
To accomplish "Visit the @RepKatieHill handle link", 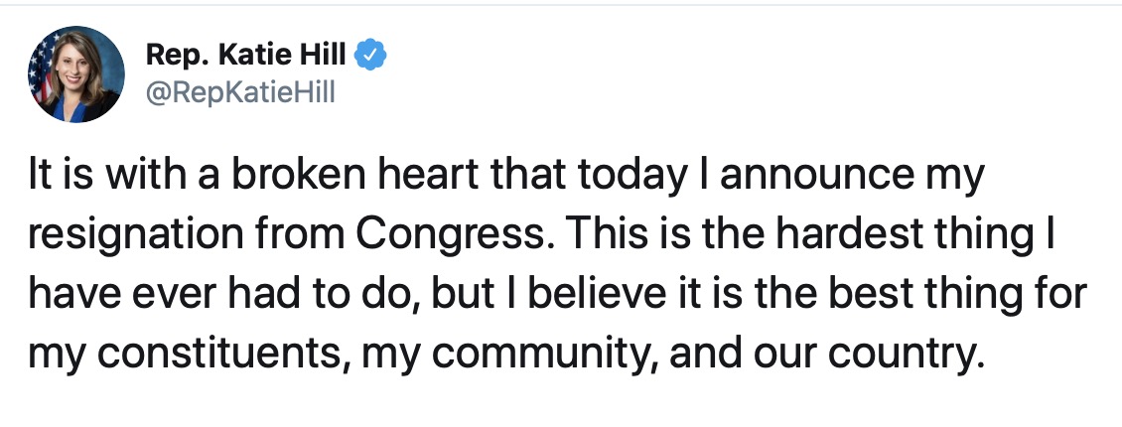I will click(240, 91).
